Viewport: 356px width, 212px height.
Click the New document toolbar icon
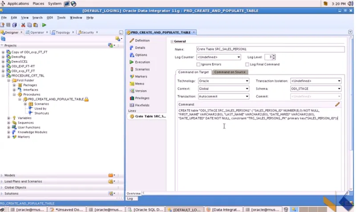(x=2, y=25)
